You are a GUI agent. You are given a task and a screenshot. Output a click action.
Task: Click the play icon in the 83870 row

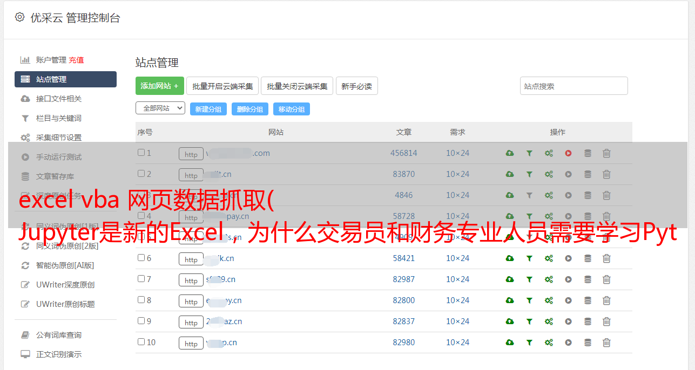[568, 174]
